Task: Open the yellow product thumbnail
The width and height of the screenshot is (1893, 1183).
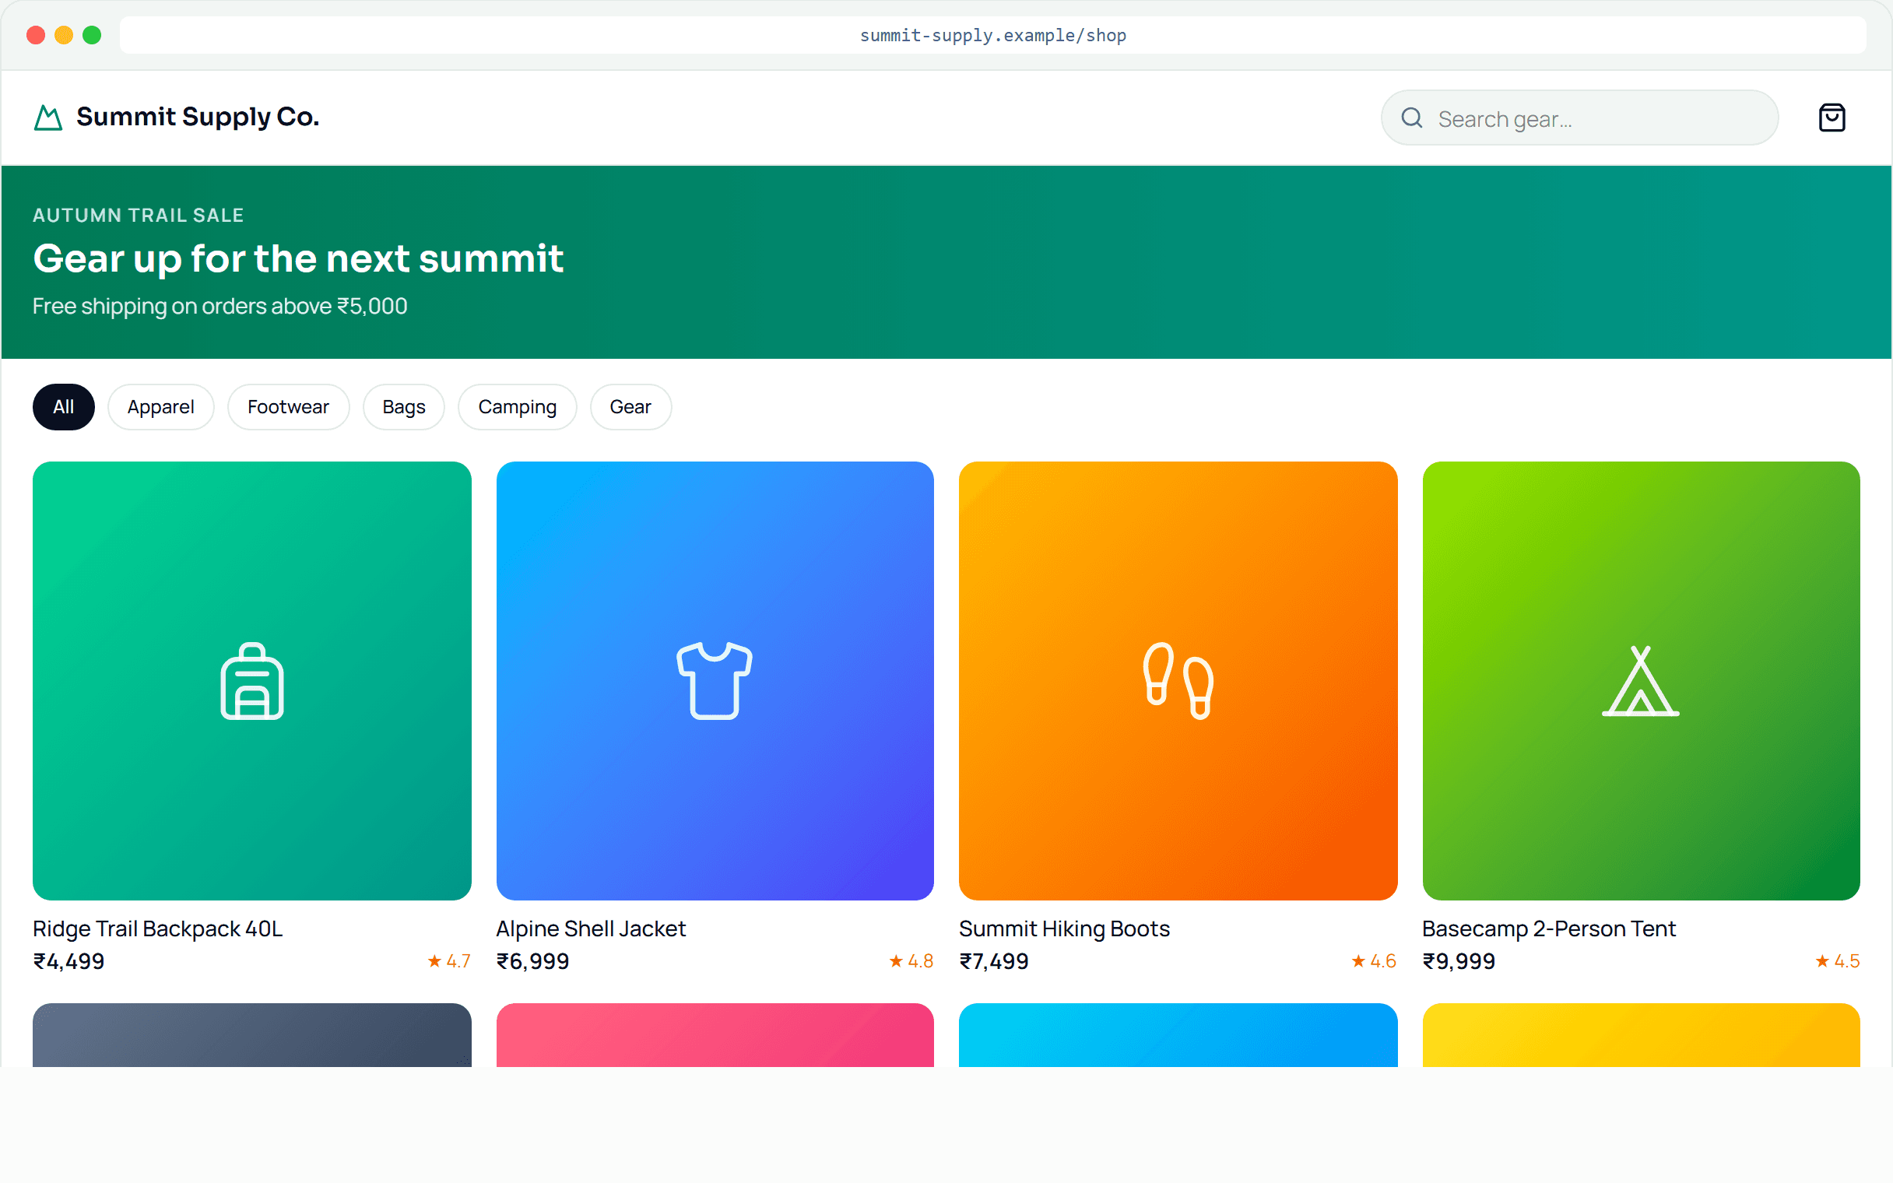Action: point(1640,1035)
